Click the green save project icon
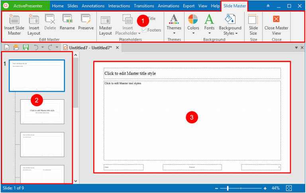This screenshot has width=306, height=193. (x=26, y=47)
